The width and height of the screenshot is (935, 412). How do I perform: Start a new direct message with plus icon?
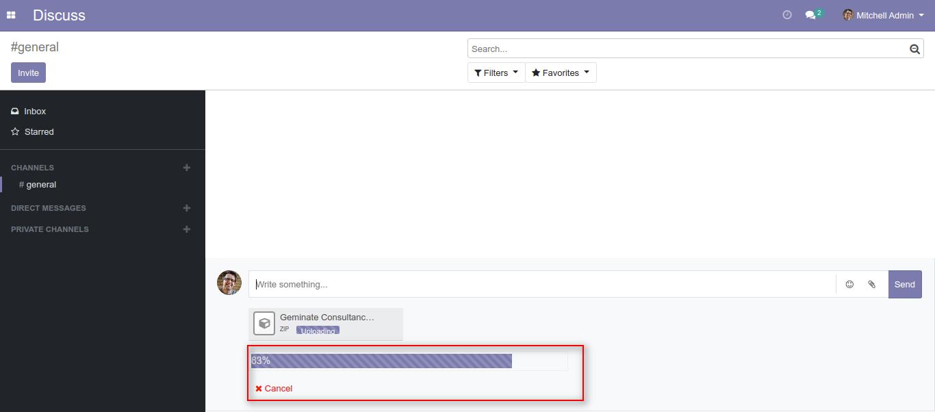pyautogui.click(x=187, y=208)
